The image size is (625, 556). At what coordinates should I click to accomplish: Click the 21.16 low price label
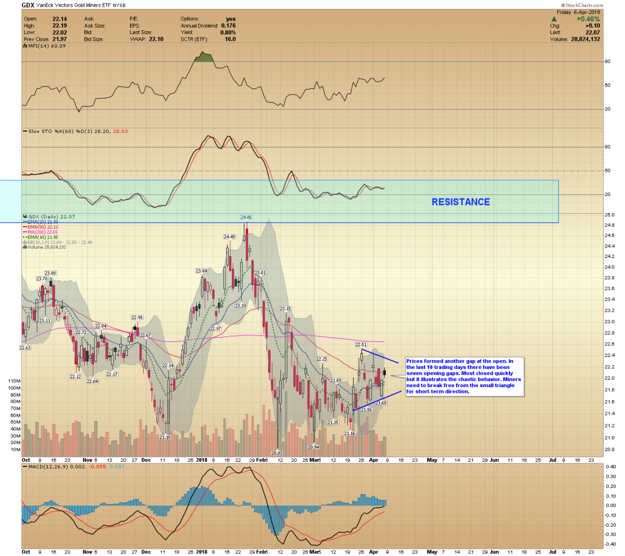click(349, 434)
